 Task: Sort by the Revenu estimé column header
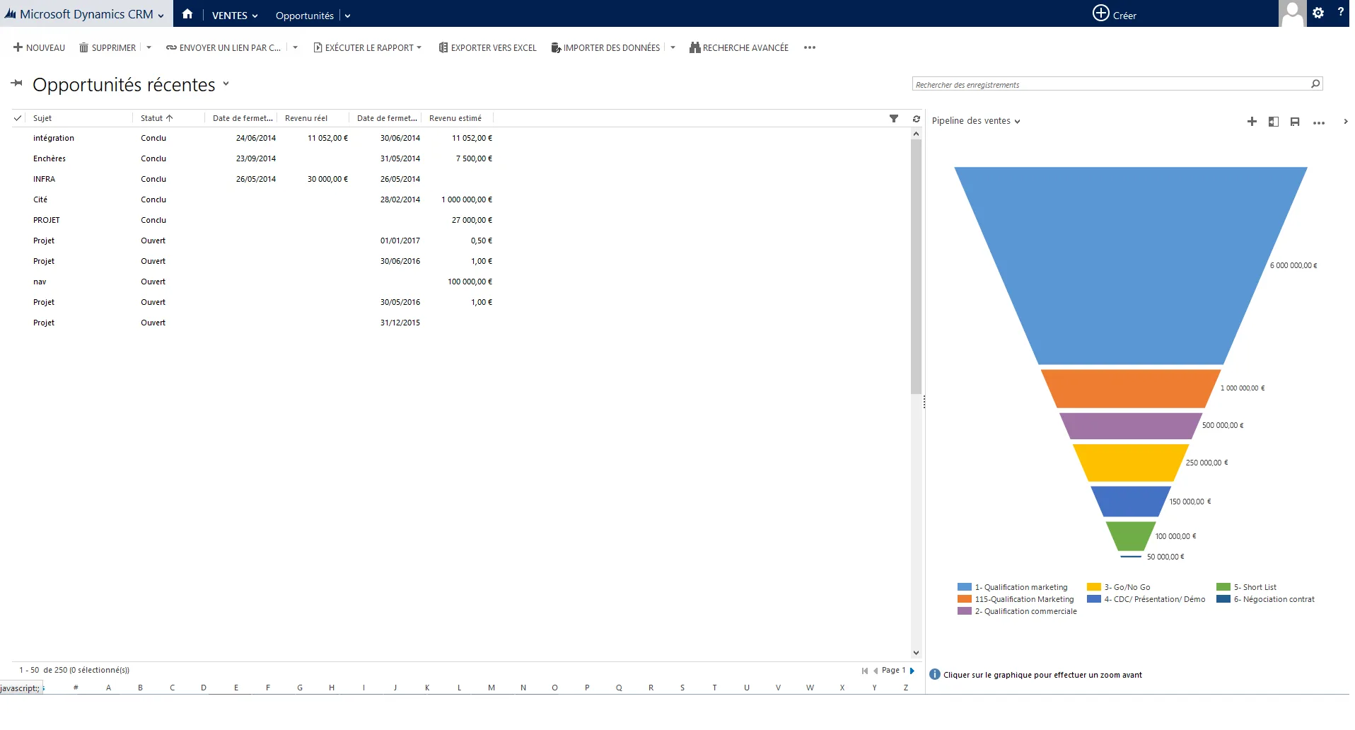click(455, 118)
